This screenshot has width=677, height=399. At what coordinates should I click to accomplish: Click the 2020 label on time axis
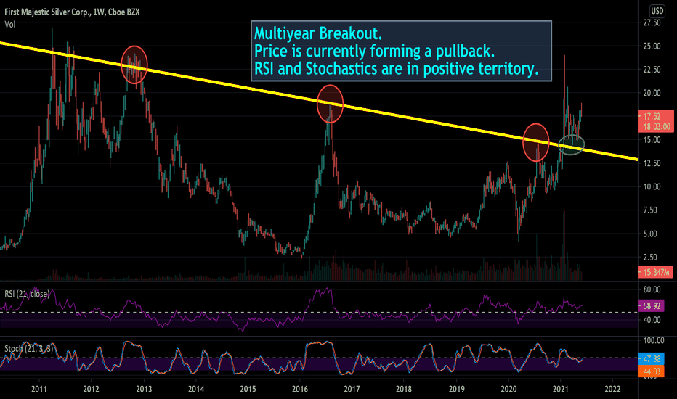[x=508, y=389]
